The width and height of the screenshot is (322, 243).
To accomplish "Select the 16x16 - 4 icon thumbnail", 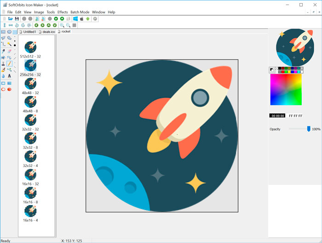I will pos(30,211).
